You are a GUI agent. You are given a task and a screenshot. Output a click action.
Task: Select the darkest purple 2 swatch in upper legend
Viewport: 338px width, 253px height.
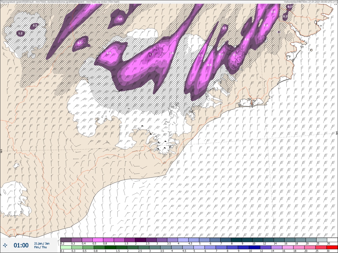[140, 240]
